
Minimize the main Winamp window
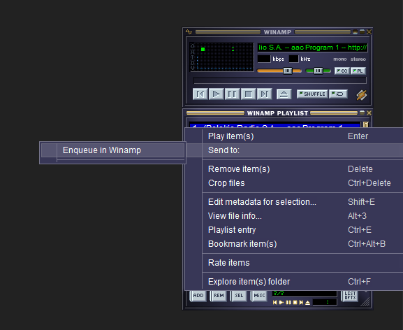pyautogui.click(x=356, y=32)
